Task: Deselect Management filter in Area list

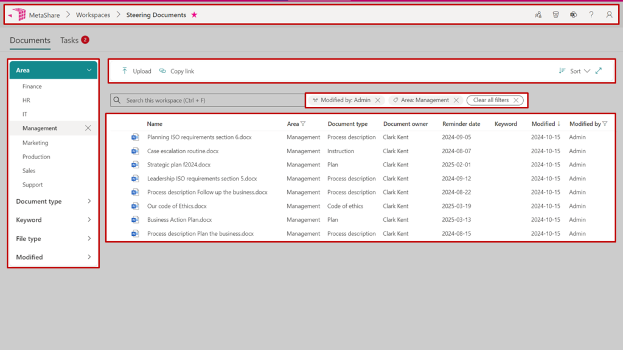Action: coord(88,128)
